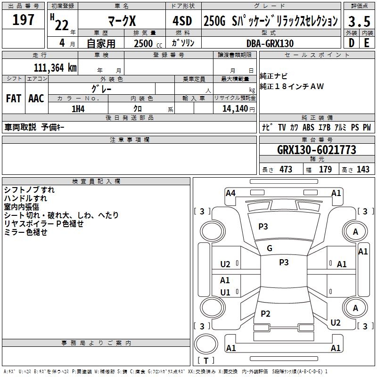Select the U1 dent mark on the diagram

pyautogui.click(x=225, y=293)
